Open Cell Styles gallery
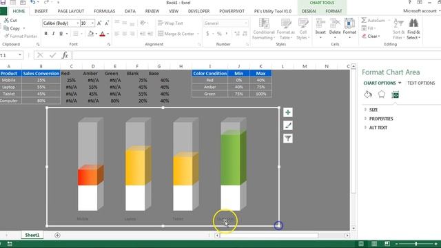Viewport: 441px width, 248px height. coord(303,29)
